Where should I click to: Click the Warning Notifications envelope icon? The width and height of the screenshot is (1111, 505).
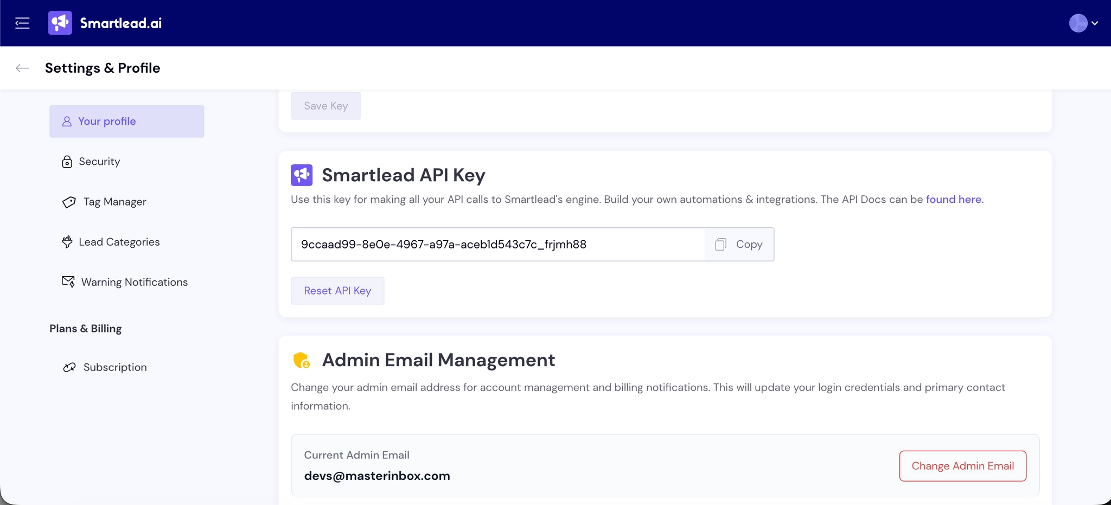tap(68, 282)
